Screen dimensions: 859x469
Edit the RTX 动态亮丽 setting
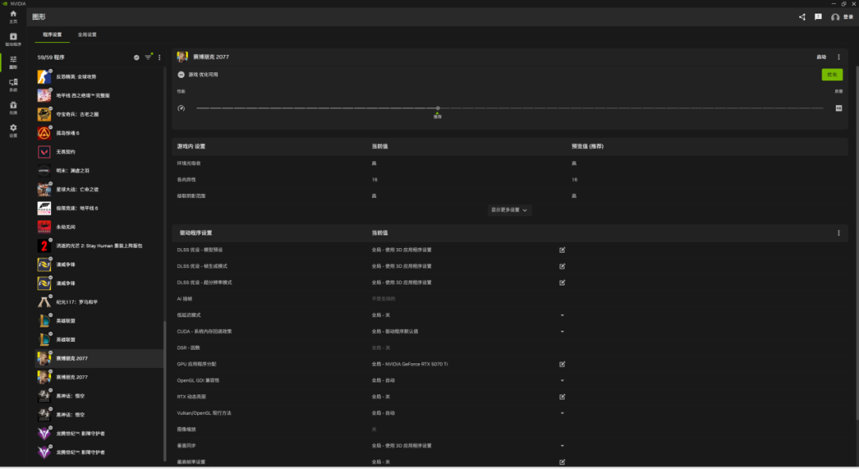(x=562, y=397)
